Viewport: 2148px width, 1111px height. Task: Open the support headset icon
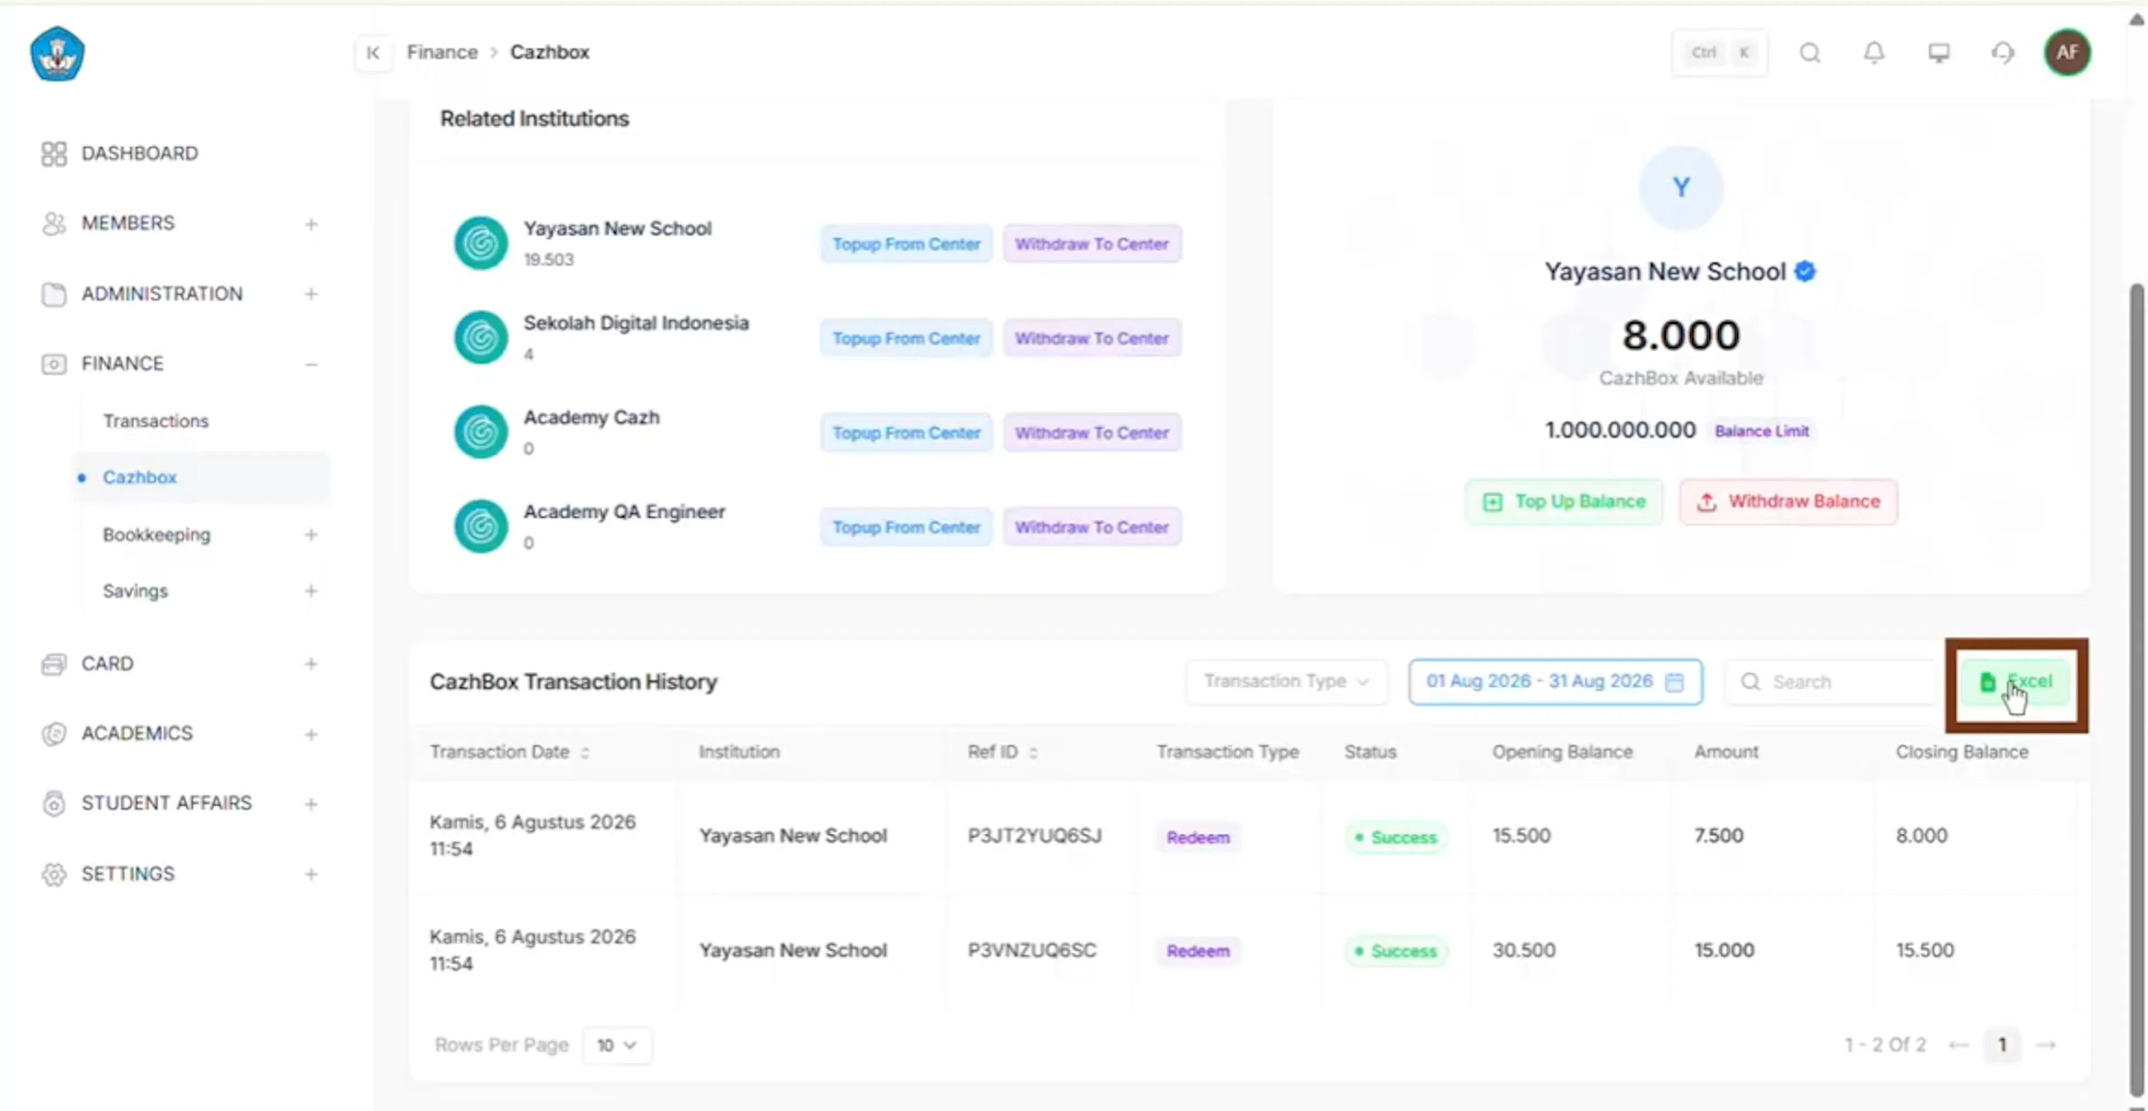(x=2003, y=53)
